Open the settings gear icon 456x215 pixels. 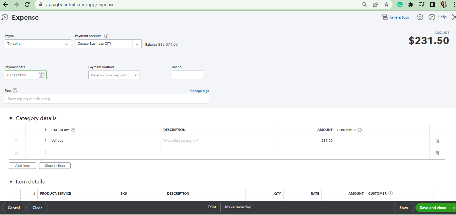point(420,17)
